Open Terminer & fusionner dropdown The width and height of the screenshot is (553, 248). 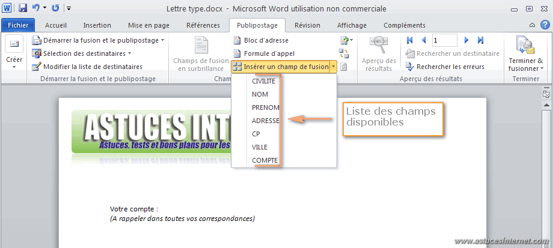pyautogui.click(x=525, y=53)
